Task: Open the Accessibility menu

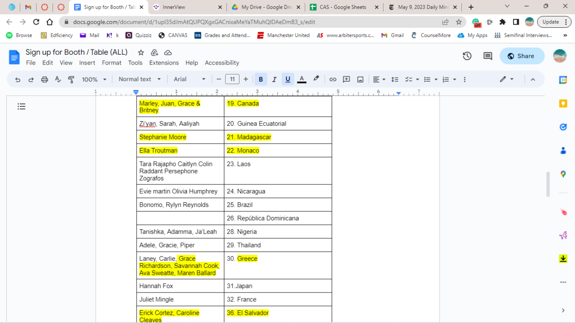Action: (222, 63)
